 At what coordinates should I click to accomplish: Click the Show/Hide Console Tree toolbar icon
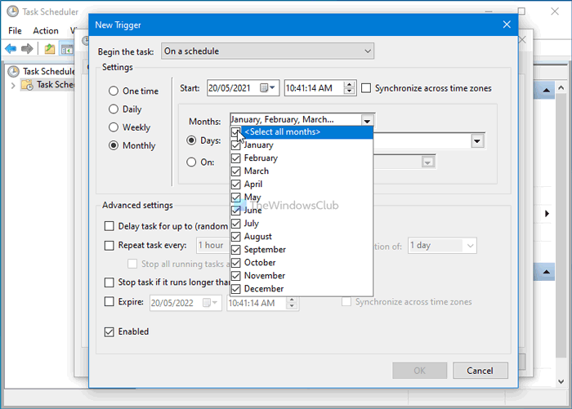tap(67, 48)
